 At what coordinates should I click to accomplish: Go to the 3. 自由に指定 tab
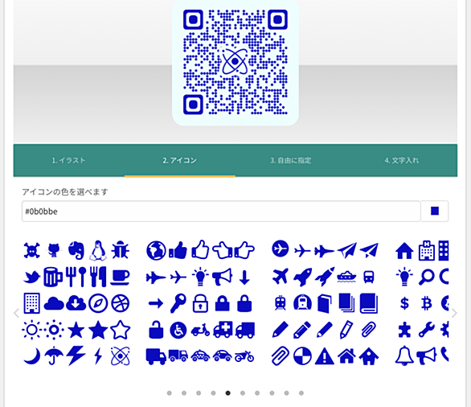point(291,160)
